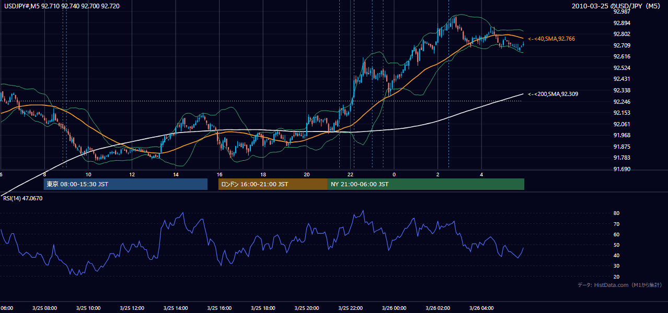The image size is (668, 313).
Task: Click RSI scale value 30
Action: click(616, 266)
